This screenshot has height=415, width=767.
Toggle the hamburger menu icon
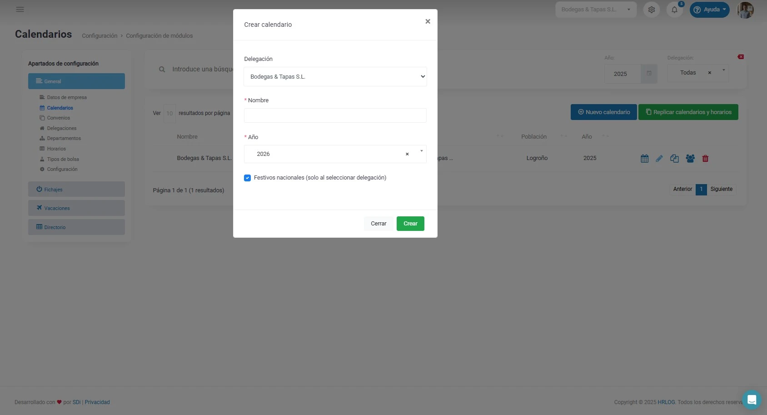pos(20,10)
